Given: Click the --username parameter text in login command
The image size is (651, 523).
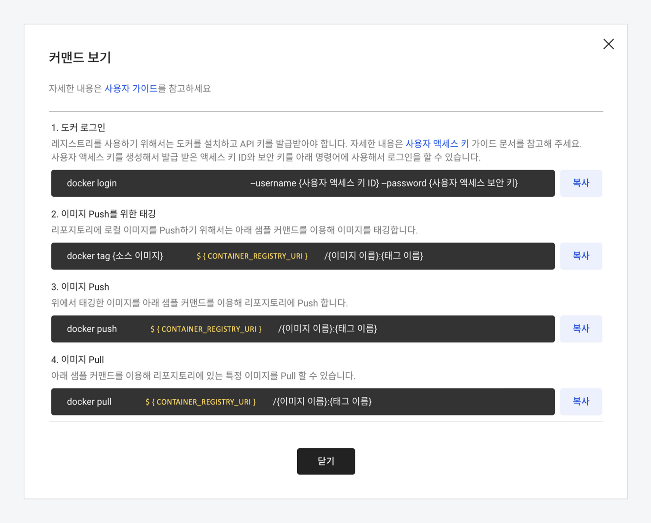Looking at the screenshot, I should [x=273, y=183].
